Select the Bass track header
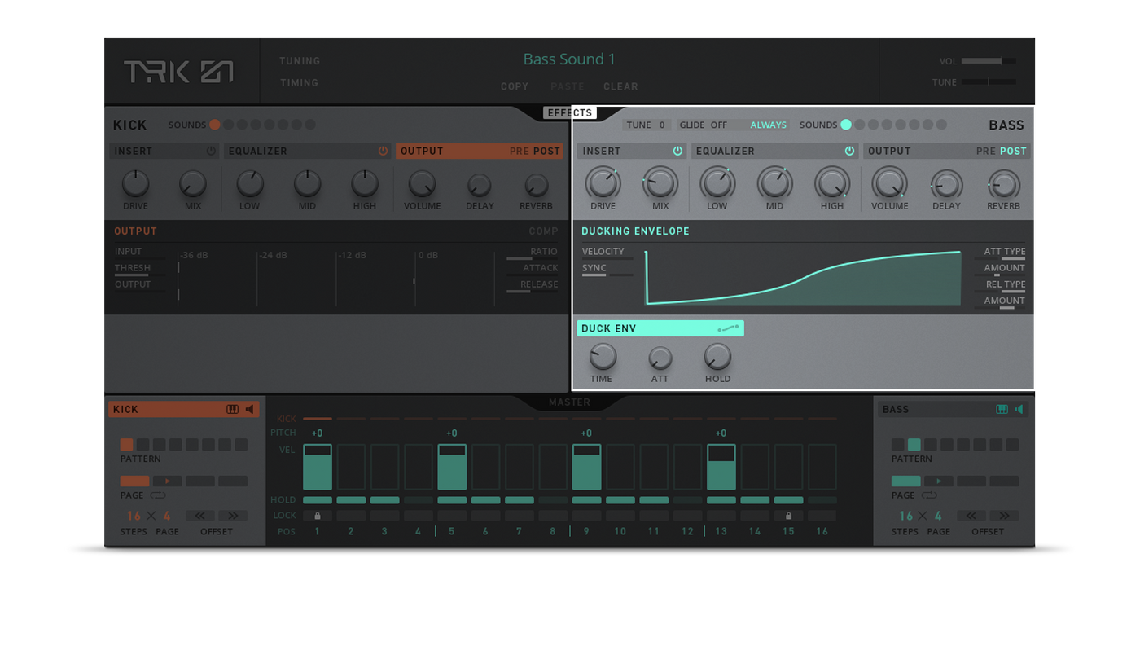 (953, 409)
